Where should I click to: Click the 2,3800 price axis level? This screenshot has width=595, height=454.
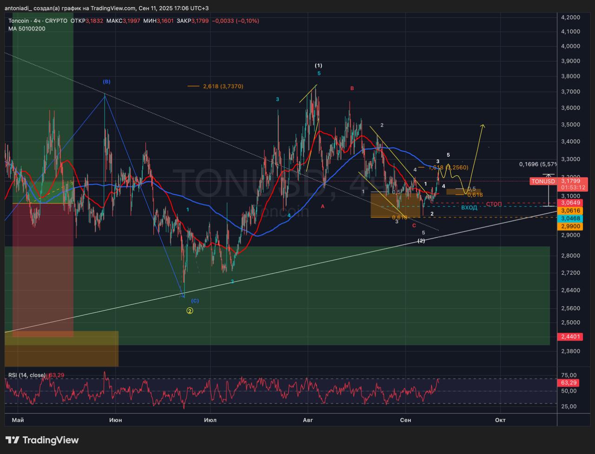[x=570, y=351]
